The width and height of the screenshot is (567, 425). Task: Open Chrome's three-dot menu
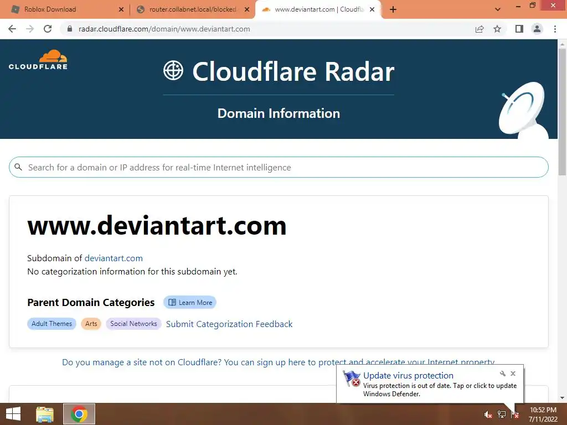click(555, 29)
